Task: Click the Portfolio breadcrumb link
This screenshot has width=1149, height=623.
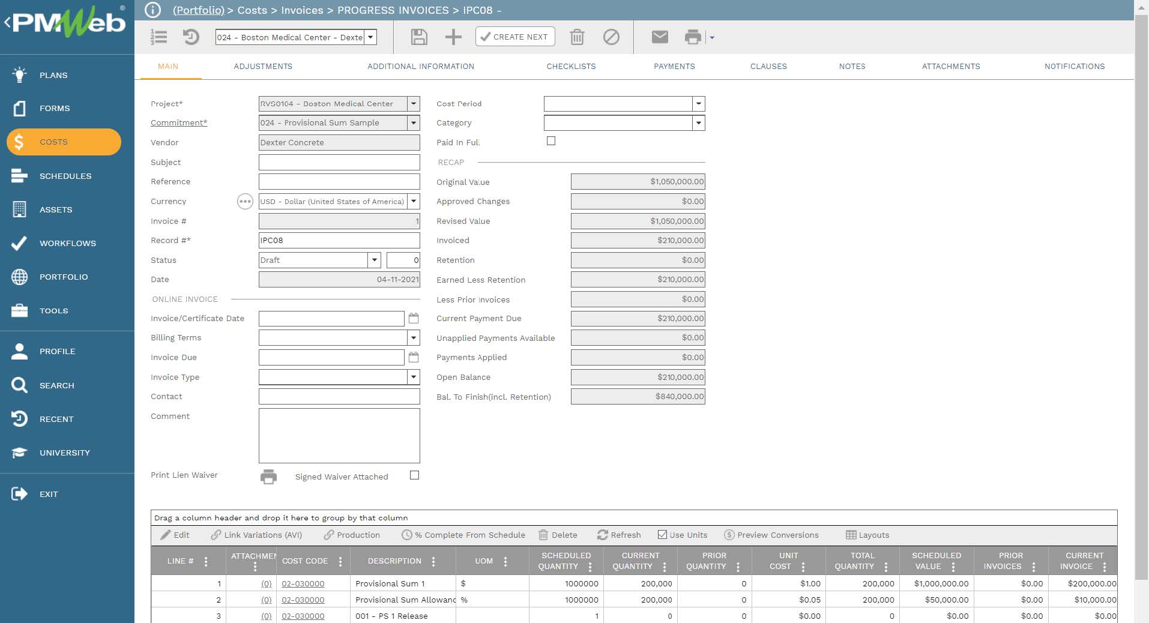Action: 199,10
